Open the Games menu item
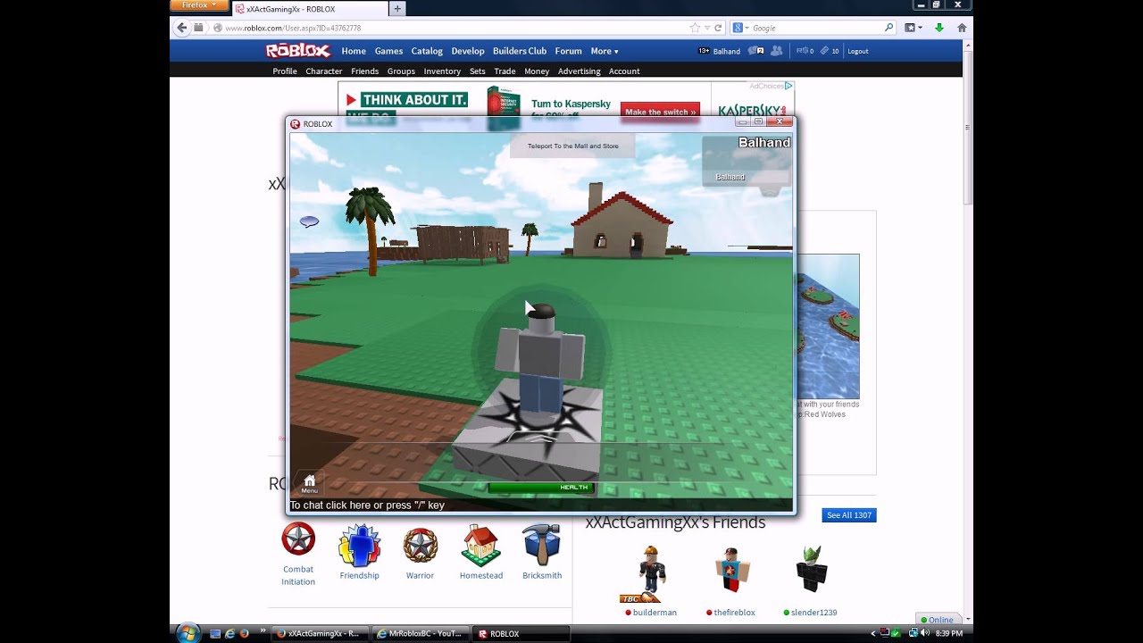 (x=388, y=51)
